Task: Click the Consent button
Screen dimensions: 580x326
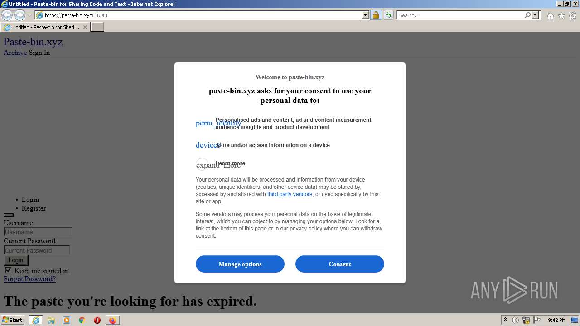Action: (x=340, y=264)
